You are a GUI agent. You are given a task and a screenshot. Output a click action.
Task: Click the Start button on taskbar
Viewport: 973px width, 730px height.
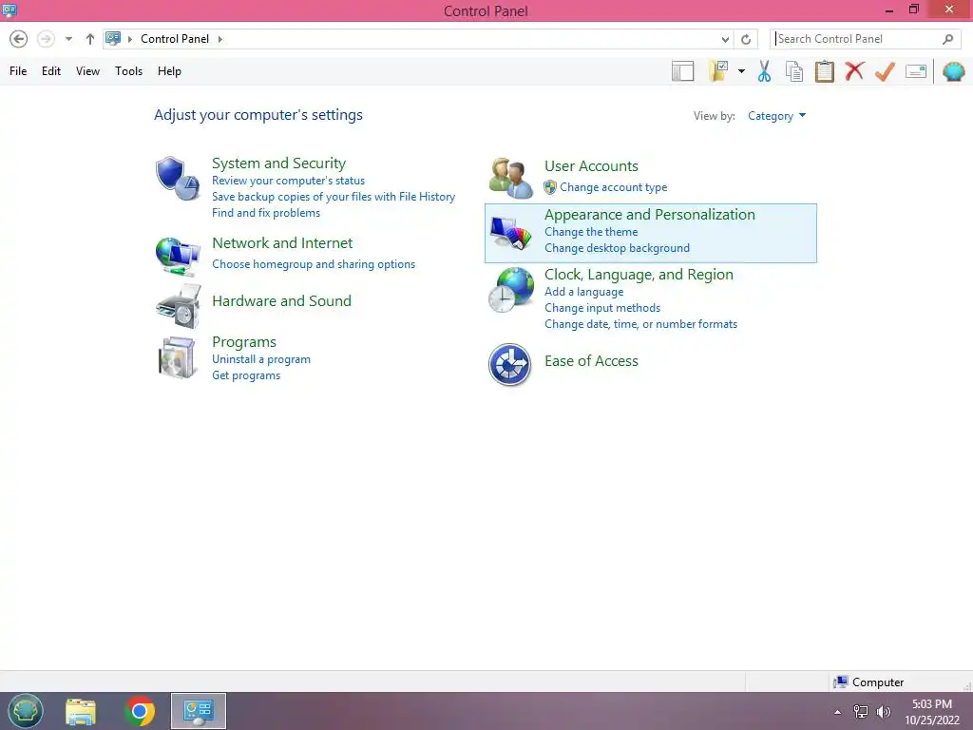click(x=26, y=711)
